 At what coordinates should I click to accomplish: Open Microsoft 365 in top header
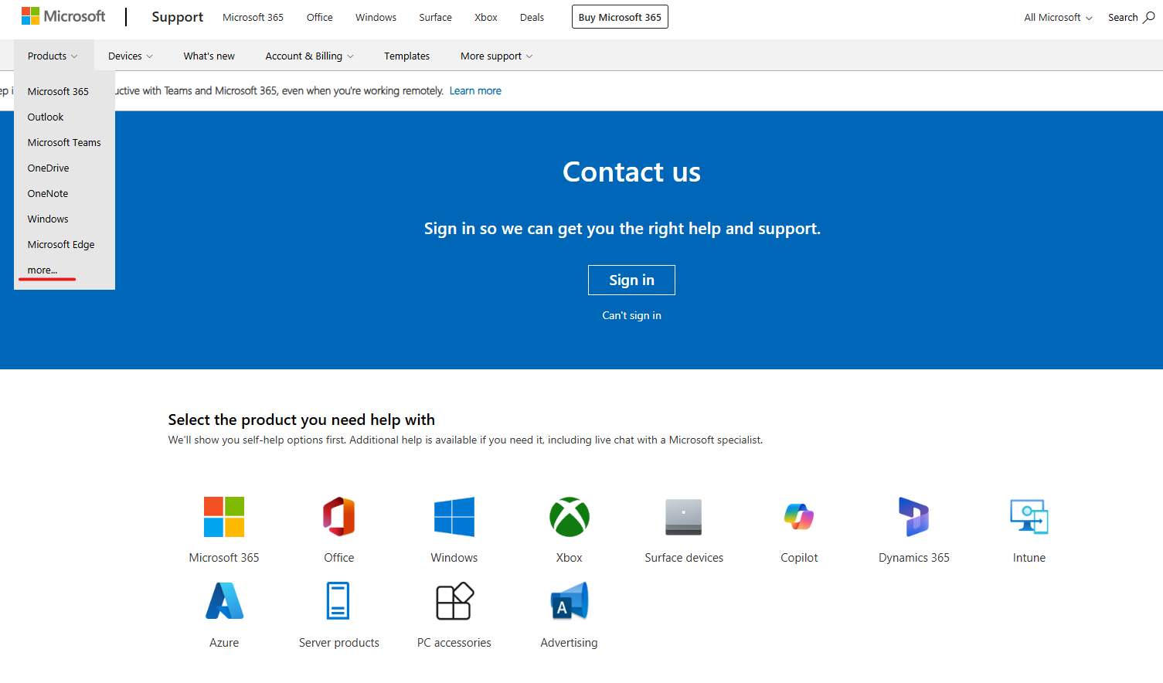tap(253, 17)
